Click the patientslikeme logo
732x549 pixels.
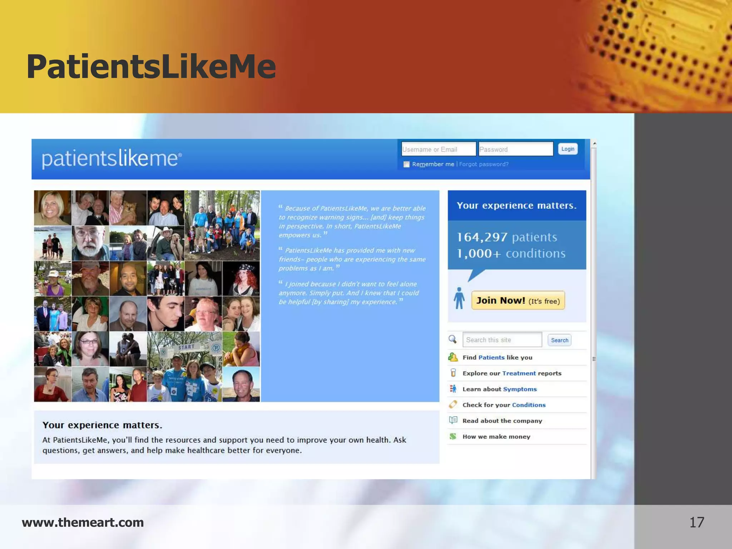pyautogui.click(x=112, y=159)
